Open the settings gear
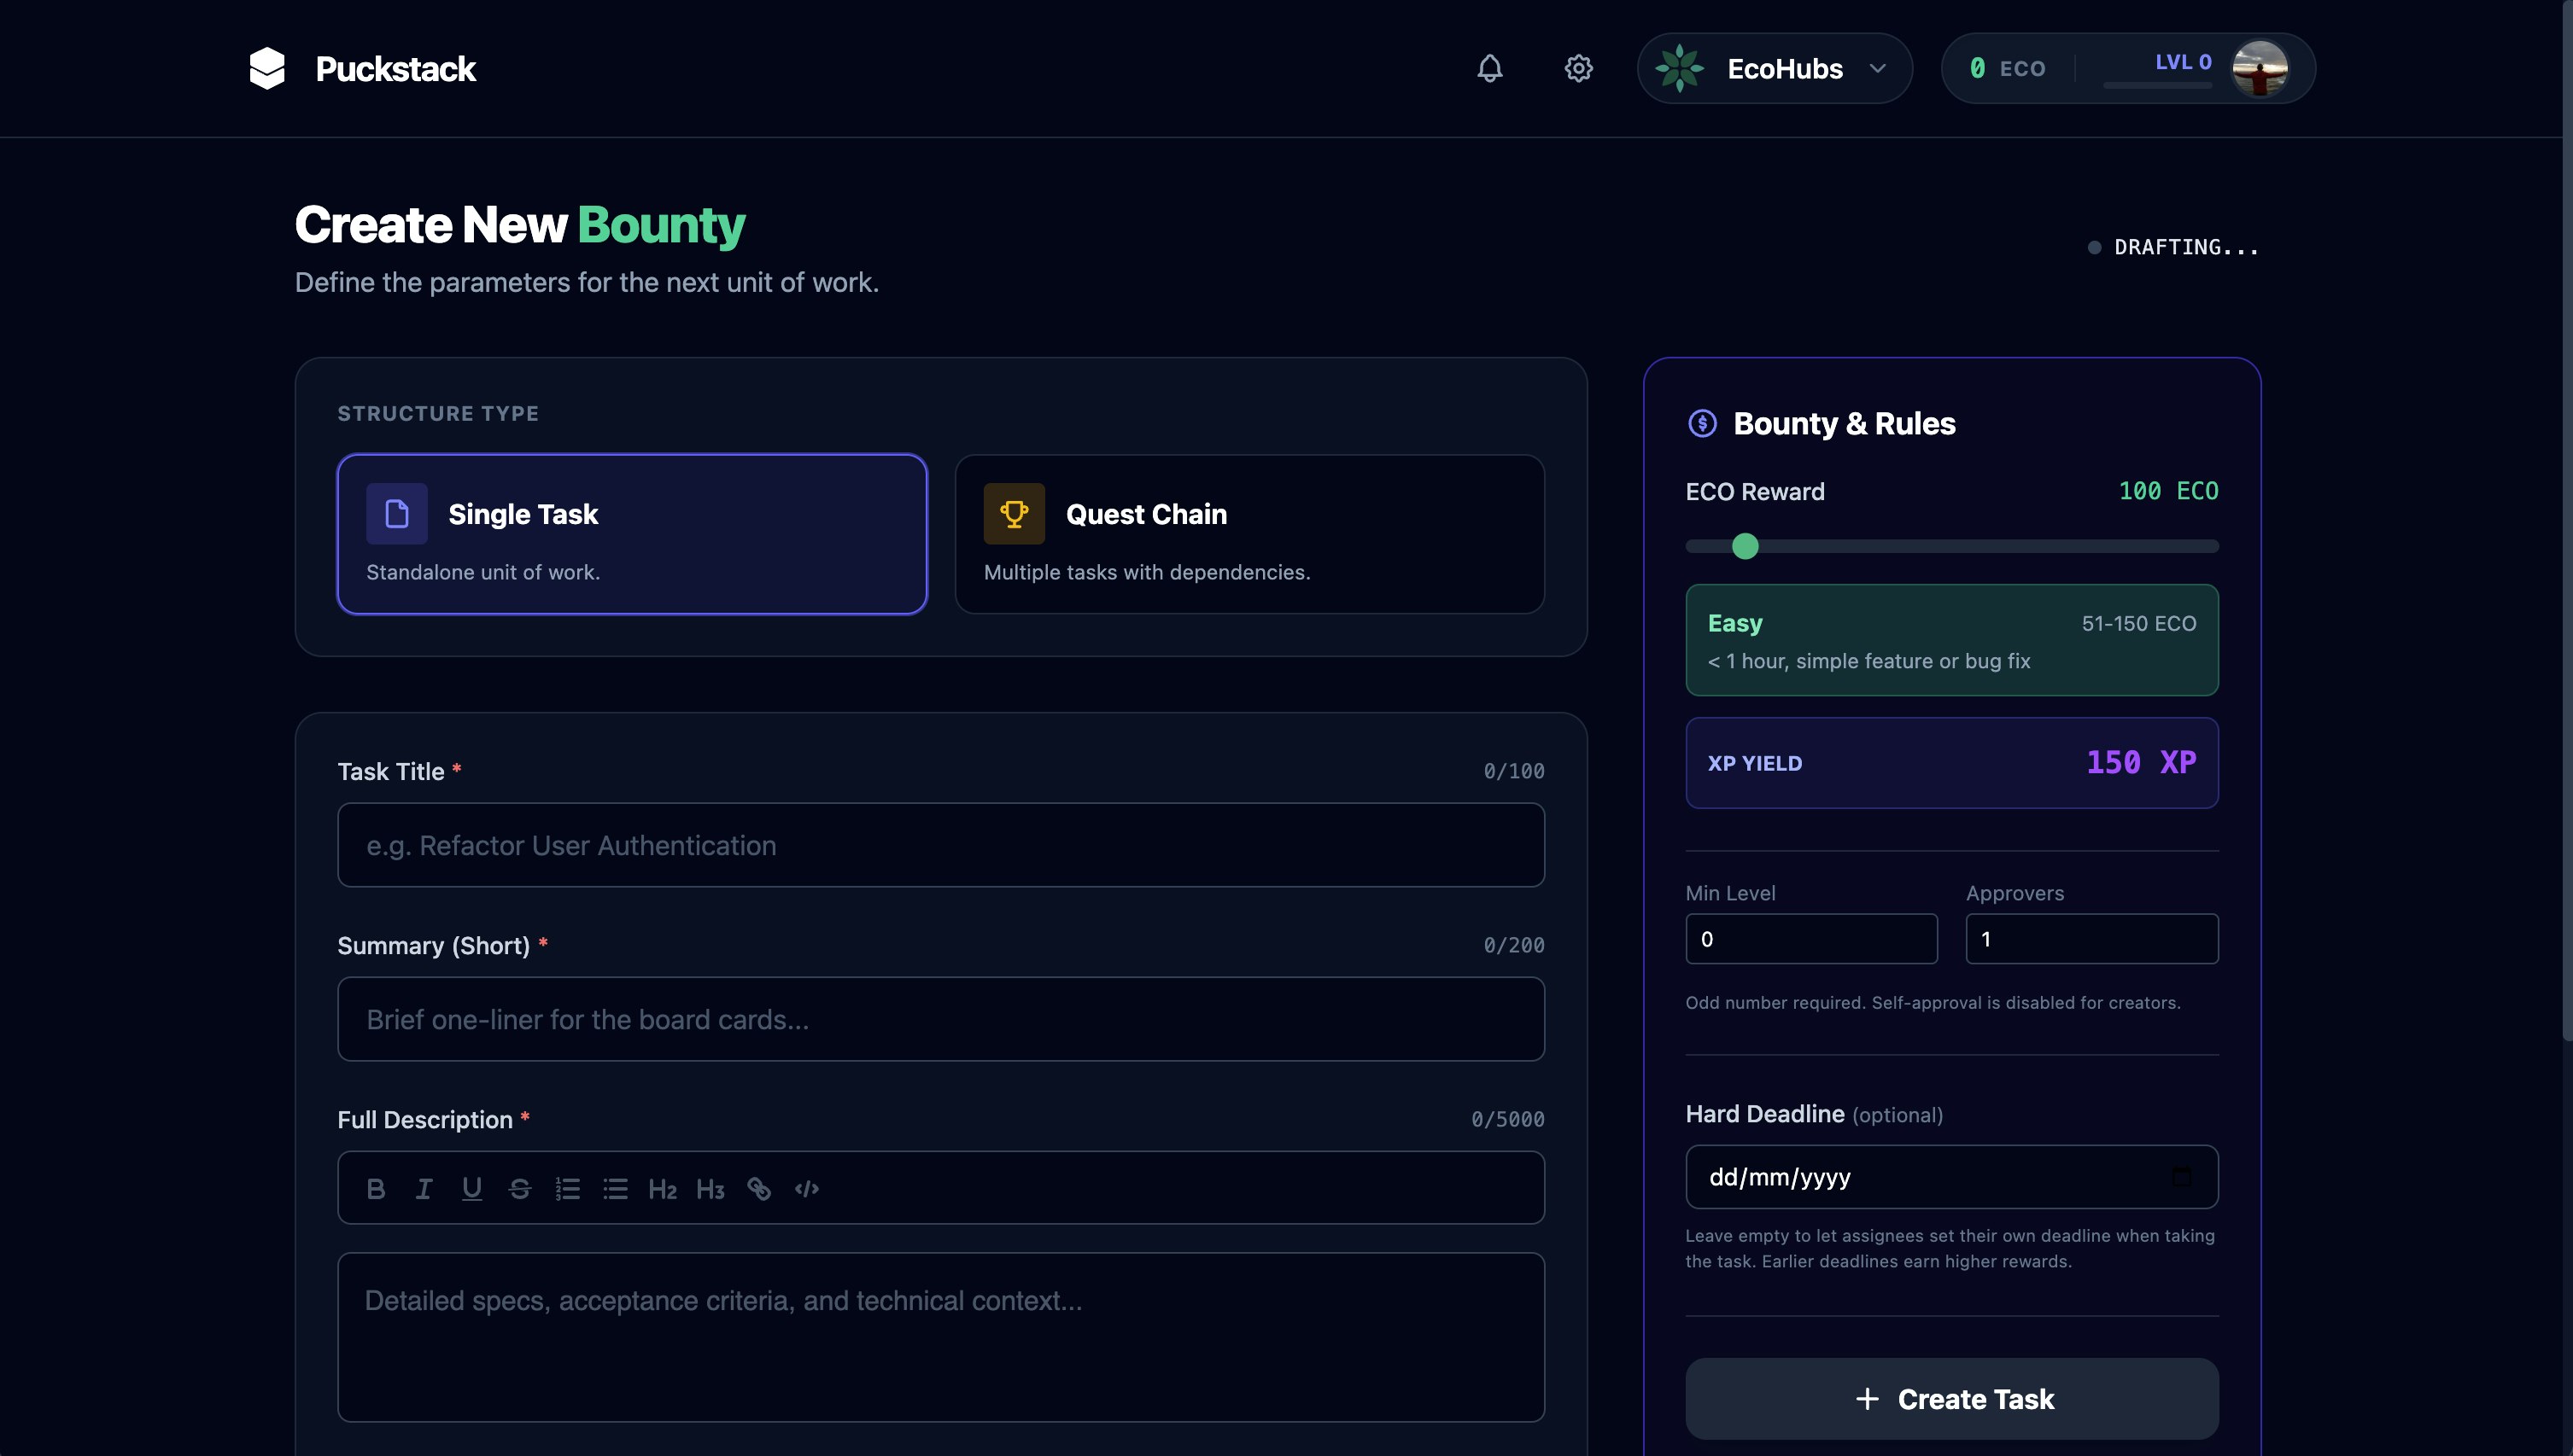This screenshot has height=1456, width=2573. click(x=1579, y=68)
